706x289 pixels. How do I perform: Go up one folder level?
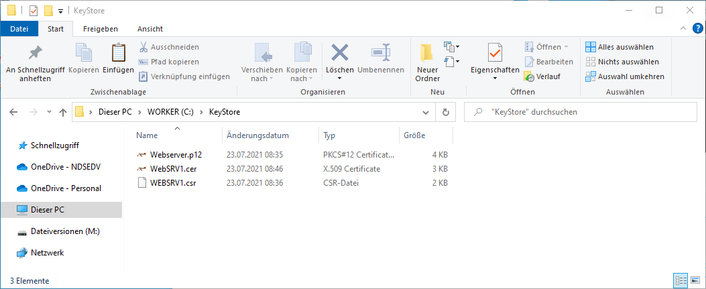point(63,112)
